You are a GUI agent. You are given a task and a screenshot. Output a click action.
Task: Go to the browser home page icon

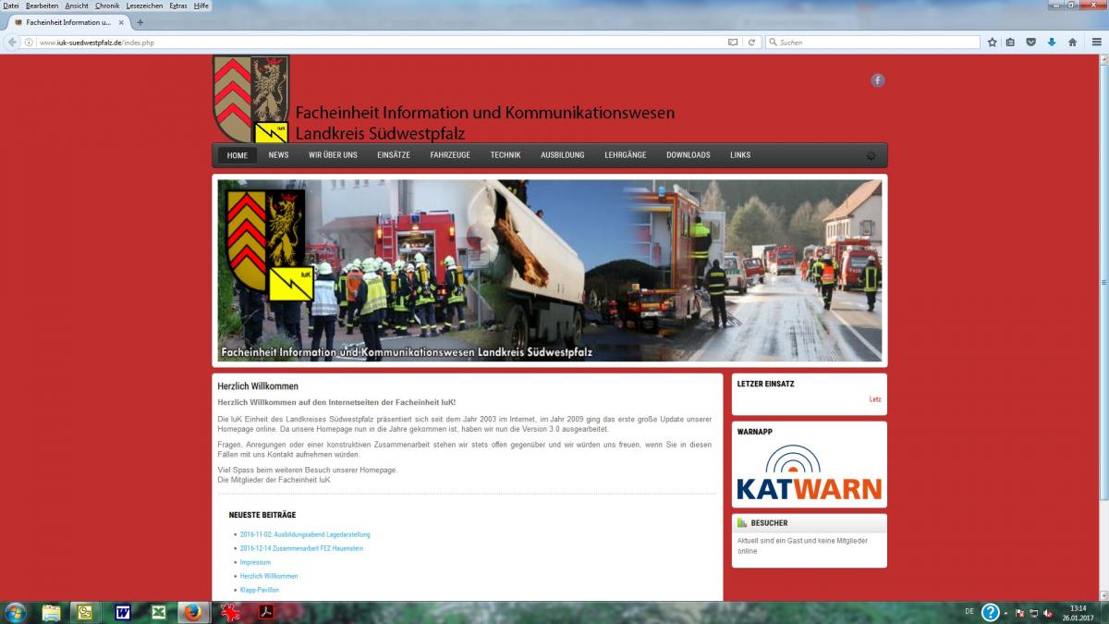tap(1072, 43)
